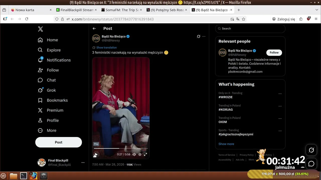The width and height of the screenshot is (321, 180).
Task: Click the video play button
Action: click(96, 154)
